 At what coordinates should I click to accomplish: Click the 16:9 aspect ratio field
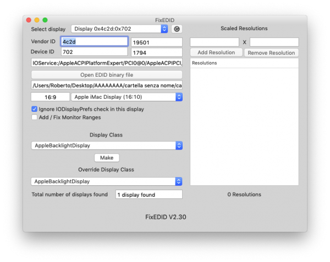[x=50, y=97]
